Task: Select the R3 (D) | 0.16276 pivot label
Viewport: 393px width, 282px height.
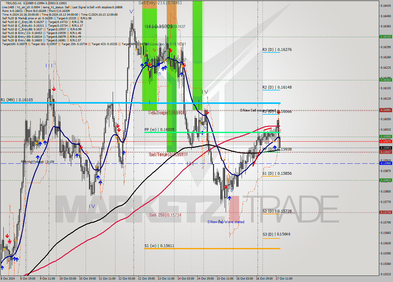Action: (277, 49)
